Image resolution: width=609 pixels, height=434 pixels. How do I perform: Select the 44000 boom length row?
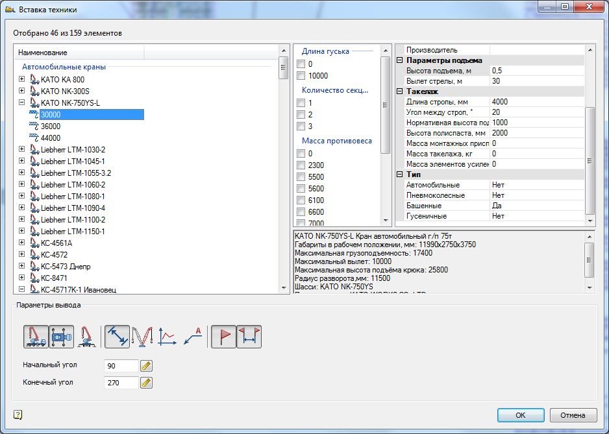click(51, 138)
